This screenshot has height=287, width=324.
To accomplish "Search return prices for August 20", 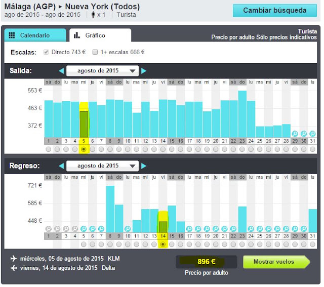I will (x=216, y=229).
